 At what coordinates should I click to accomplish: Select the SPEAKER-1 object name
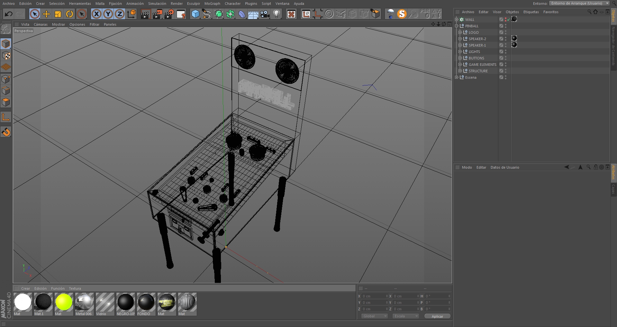(x=477, y=45)
